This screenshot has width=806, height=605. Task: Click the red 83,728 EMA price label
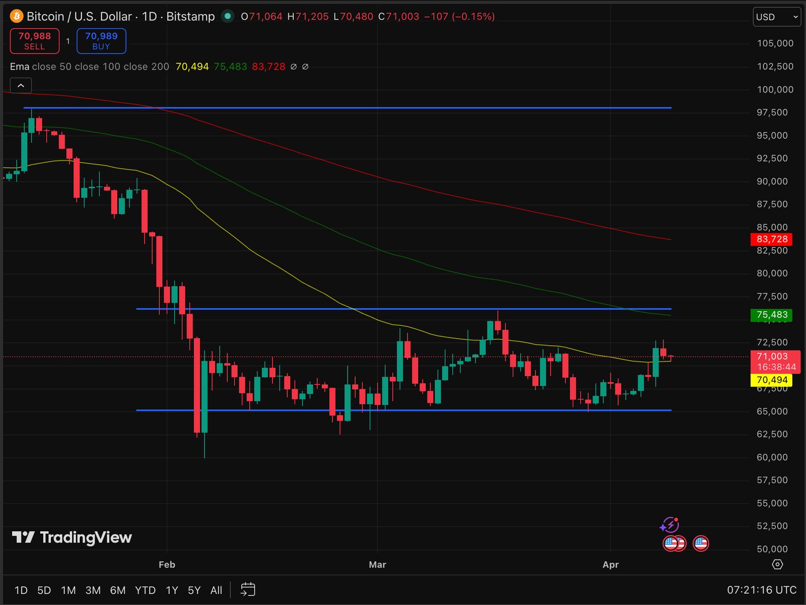click(x=771, y=239)
